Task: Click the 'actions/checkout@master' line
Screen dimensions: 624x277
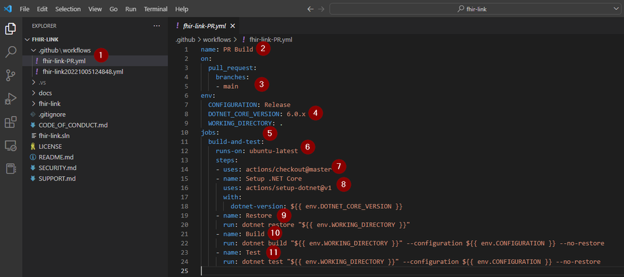Action: [x=274, y=169]
